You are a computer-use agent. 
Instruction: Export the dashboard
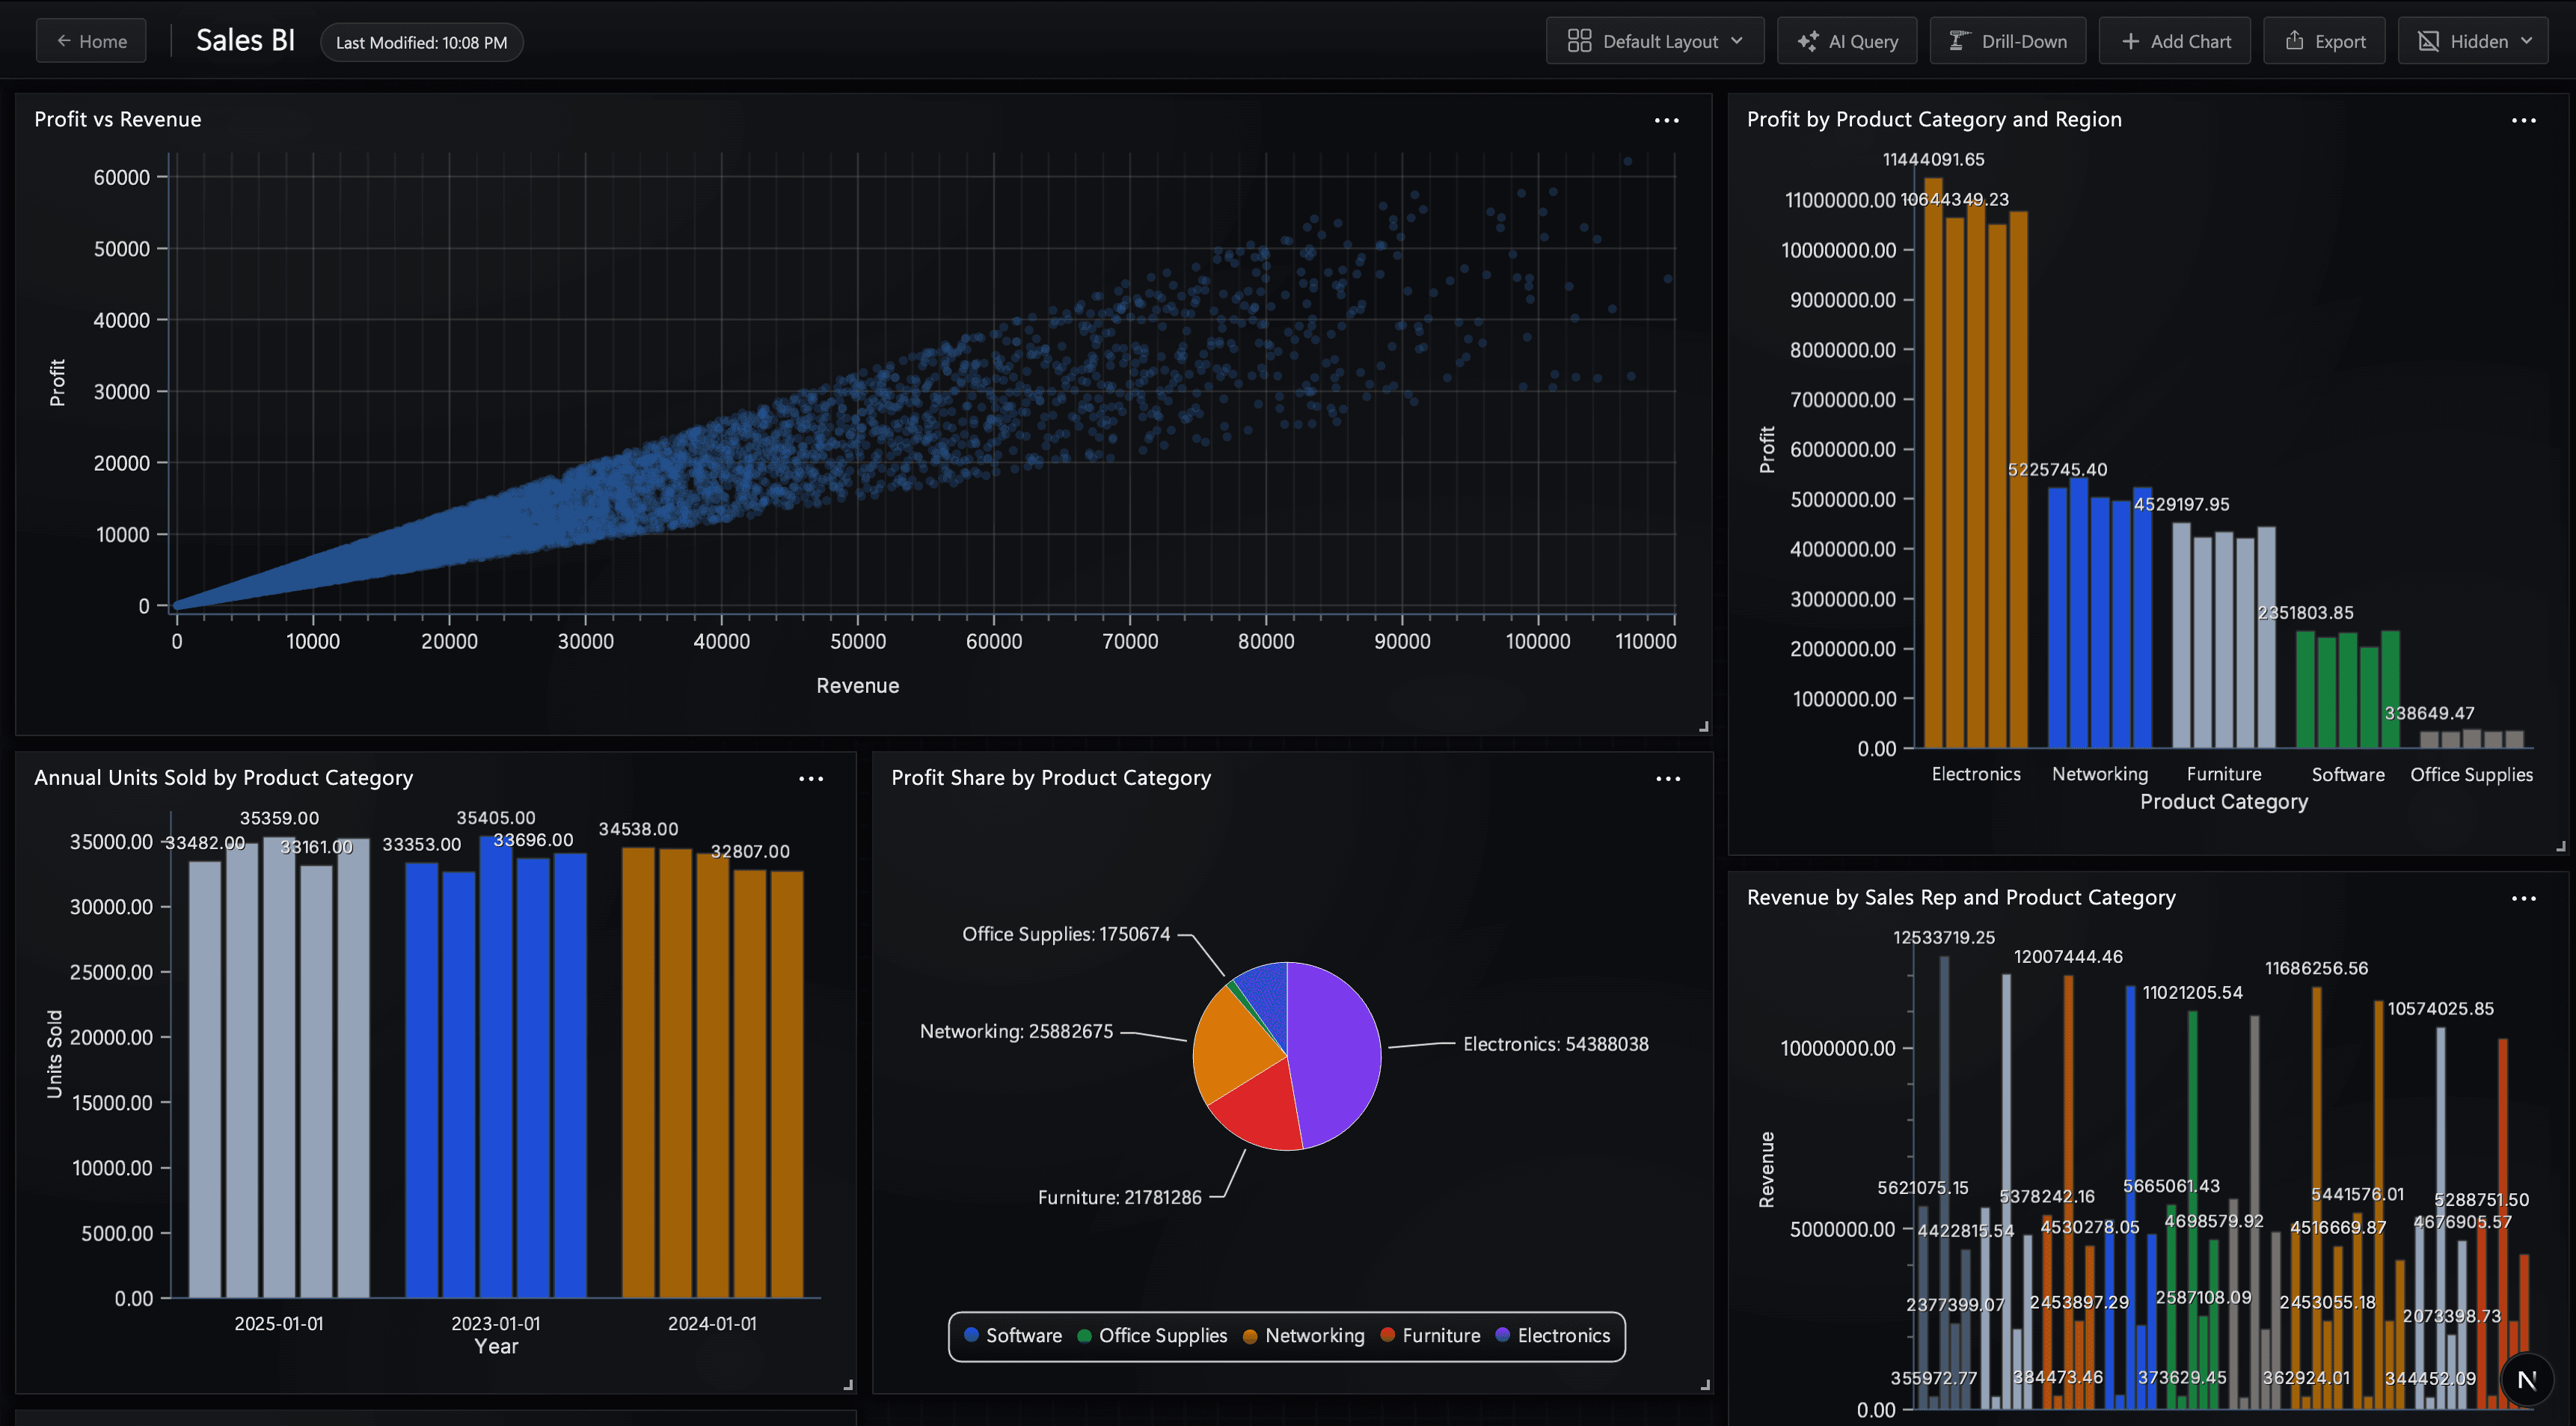2325,41
